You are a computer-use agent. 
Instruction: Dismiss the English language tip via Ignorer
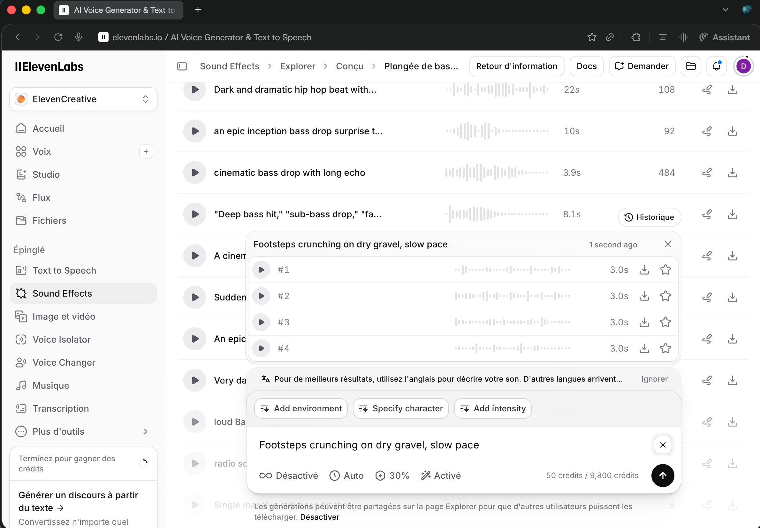click(x=654, y=379)
